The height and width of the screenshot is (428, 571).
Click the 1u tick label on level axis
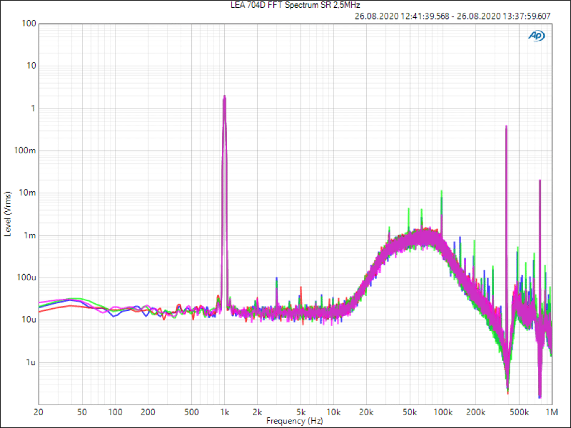(31, 362)
